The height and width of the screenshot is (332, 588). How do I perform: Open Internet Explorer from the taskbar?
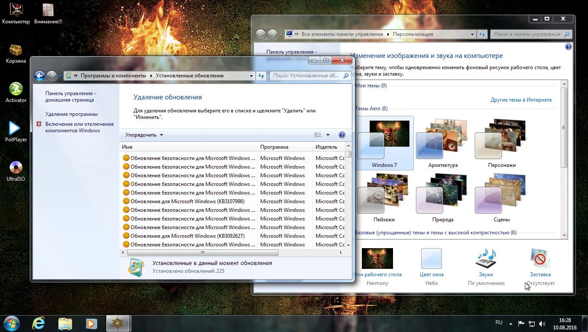coord(38,323)
